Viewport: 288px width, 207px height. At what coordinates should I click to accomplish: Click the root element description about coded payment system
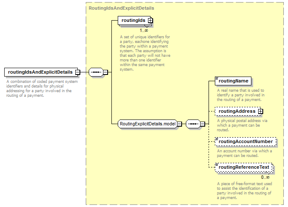(x=42, y=88)
